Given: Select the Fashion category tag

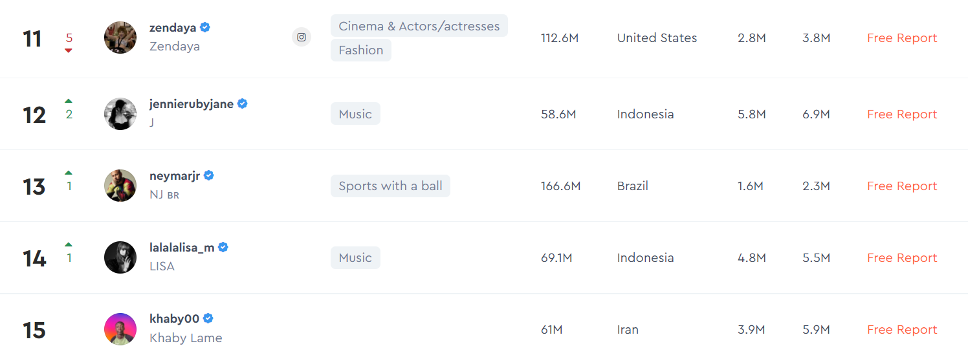Looking at the screenshot, I should coord(360,50).
